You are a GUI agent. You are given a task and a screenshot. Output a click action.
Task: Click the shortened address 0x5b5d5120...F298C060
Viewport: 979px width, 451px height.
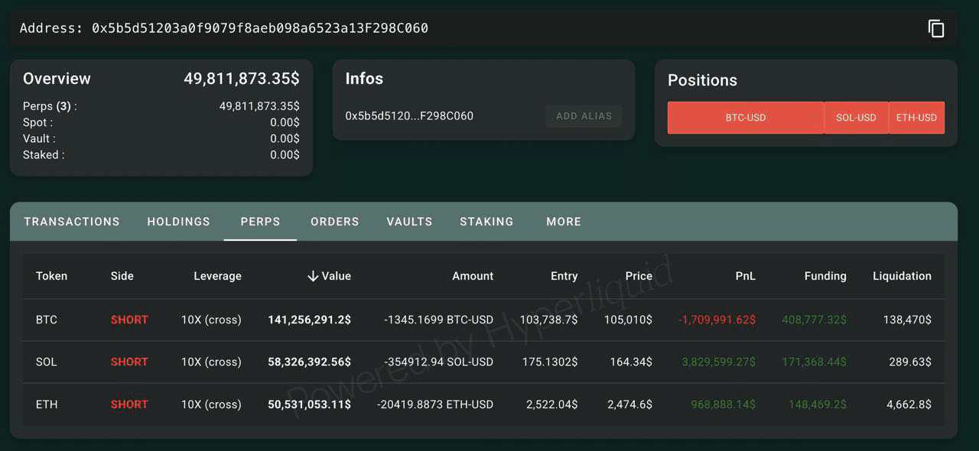pos(409,116)
